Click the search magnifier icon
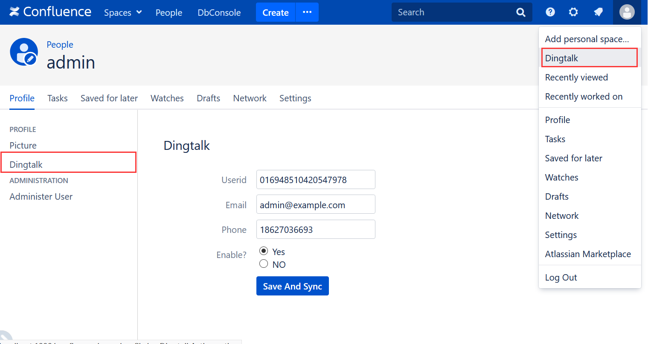This screenshot has width=648, height=344. pos(521,12)
